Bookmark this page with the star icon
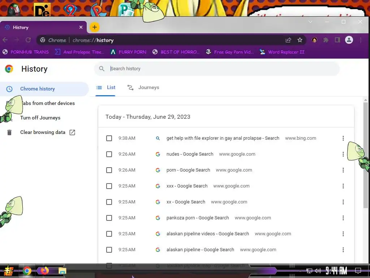This screenshot has height=278, width=370. click(300, 40)
